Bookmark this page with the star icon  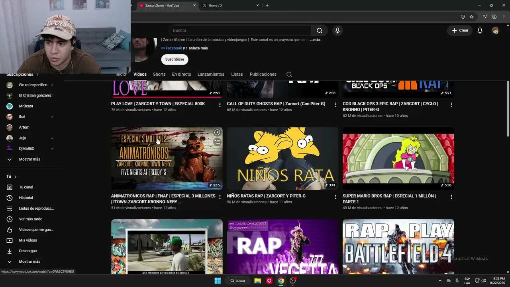(x=471, y=17)
